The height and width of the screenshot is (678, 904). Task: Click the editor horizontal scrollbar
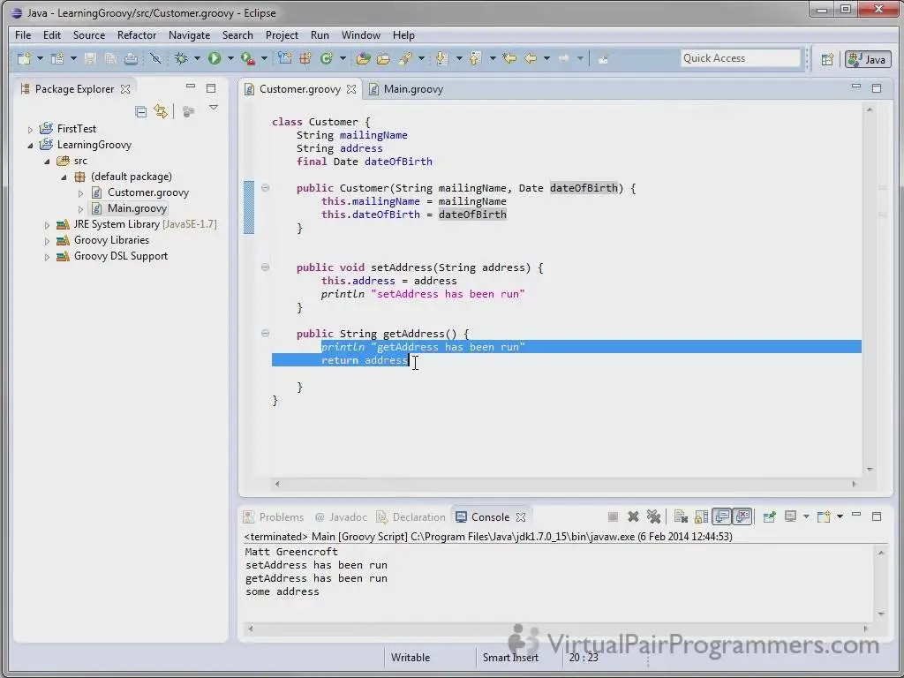coord(566,484)
